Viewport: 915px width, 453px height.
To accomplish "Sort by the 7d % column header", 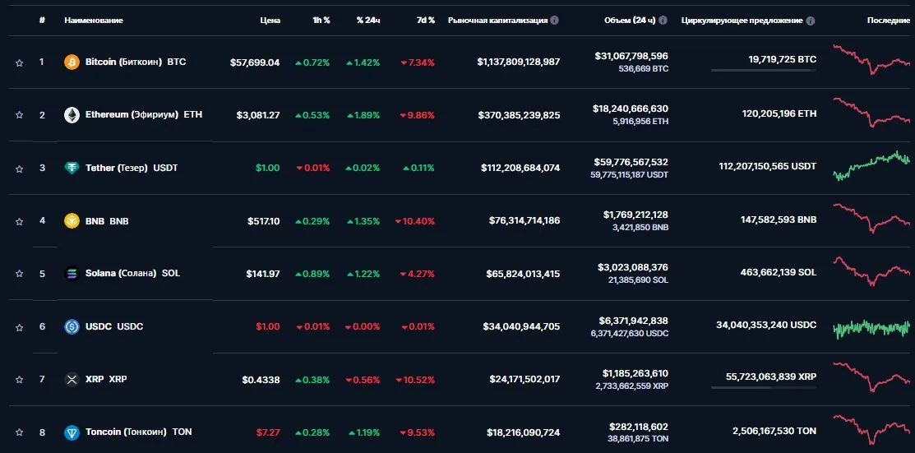I will [x=424, y=20].
